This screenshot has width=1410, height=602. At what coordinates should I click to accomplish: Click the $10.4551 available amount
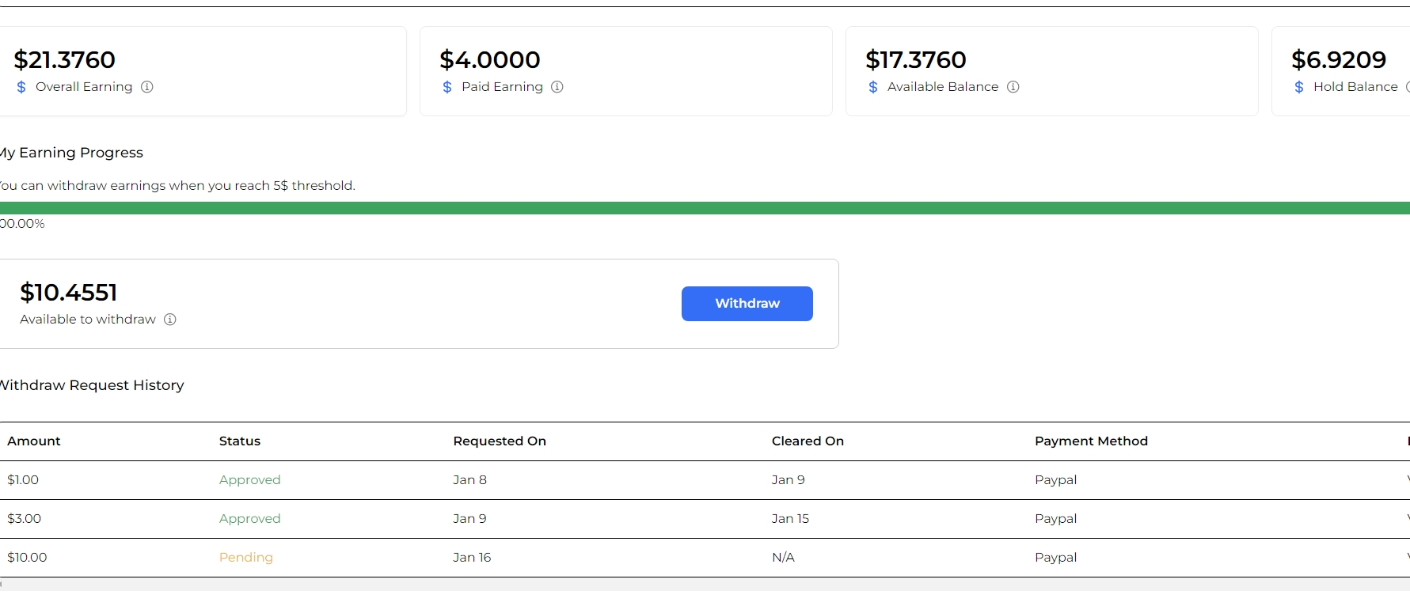69,293
